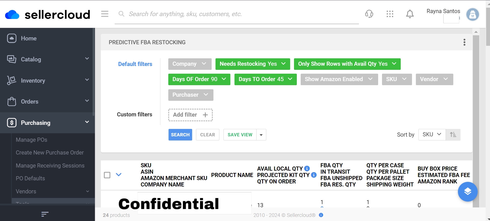Click the Avail Local Qty info icon
This screenshot has height=221, width=490.
coord(307,169)
